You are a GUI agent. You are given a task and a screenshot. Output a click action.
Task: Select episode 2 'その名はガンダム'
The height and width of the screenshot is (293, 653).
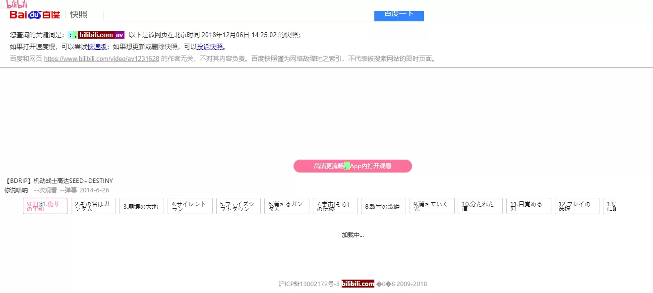click(93, 206)
